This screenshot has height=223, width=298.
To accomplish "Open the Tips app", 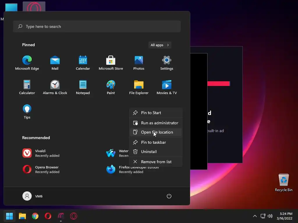I will 27,112.
